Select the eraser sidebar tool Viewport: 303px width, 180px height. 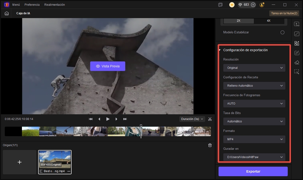(x=297, y=62)
